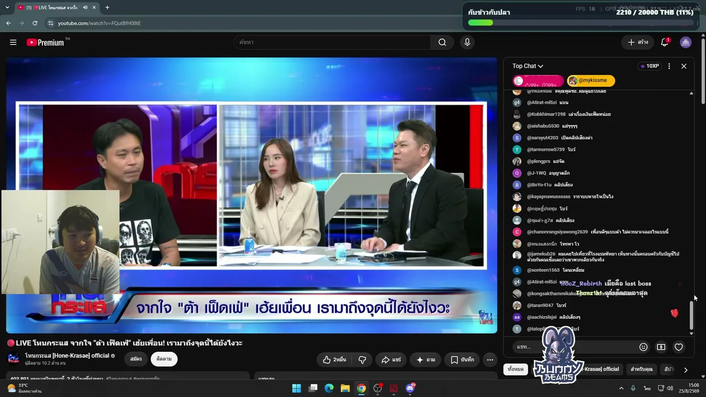Click the browser address bar URL
Image resolution: width=706 pixels, height=397 pixels.
[99, 23]
